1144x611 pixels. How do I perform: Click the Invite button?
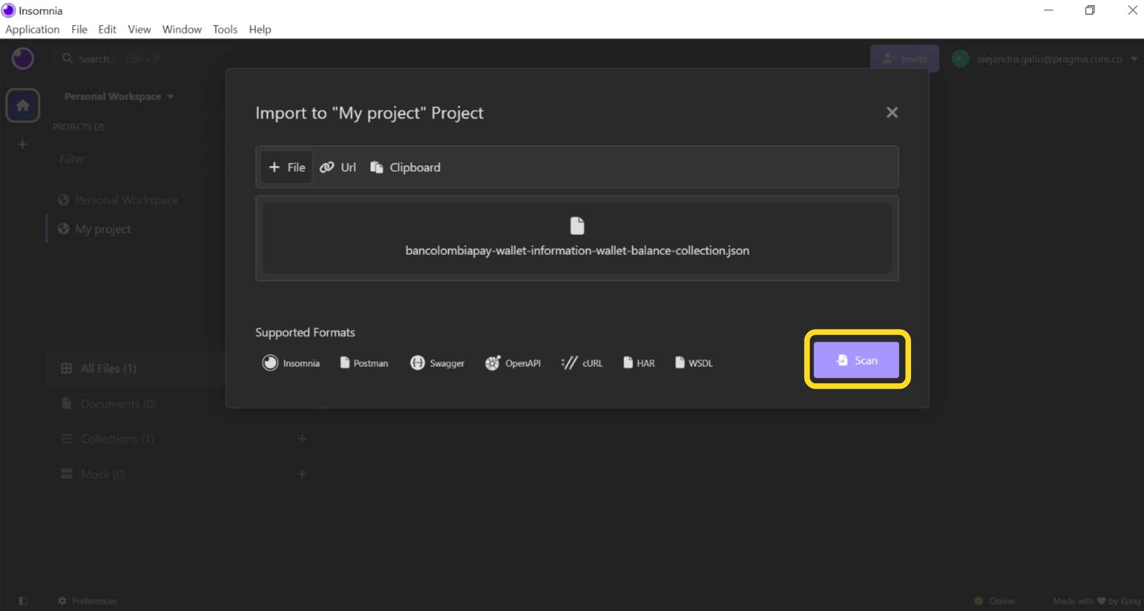pos(904,58)
